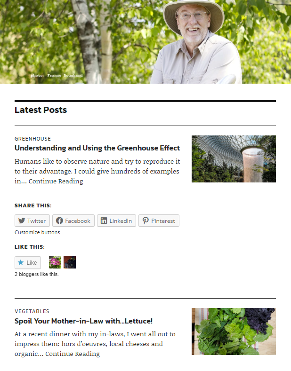The width and height of the screenshot is (291, 371).
Task: Share post on Facebook
Action: tap(73, 221)
